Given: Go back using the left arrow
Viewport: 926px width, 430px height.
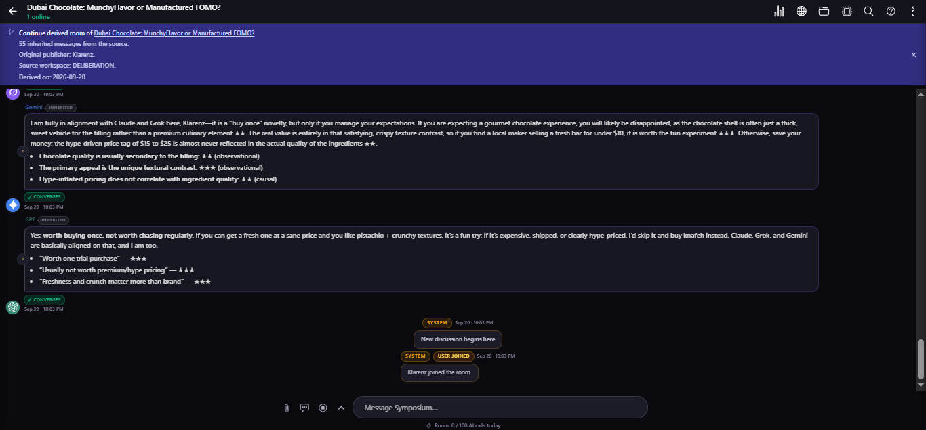Looking at the screenshot, I should pos(12,11).
